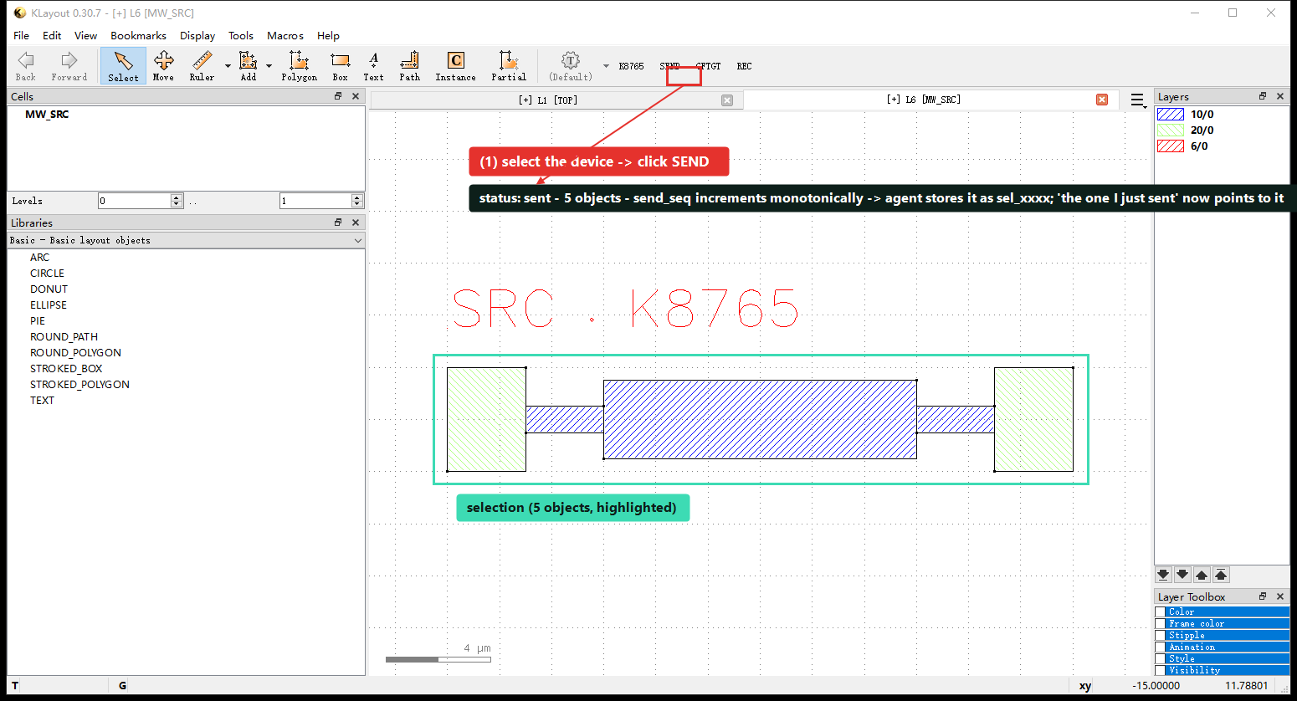The image size is (1297, 701).
Task: Move selected layer to bottom arrow
Action: (1163, 575)
